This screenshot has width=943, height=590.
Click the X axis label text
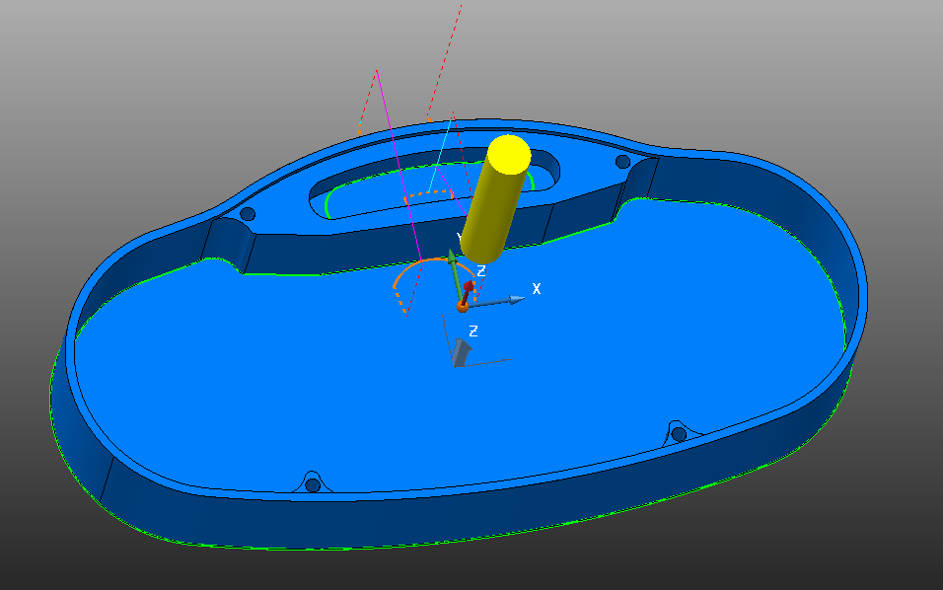[537, 289]
